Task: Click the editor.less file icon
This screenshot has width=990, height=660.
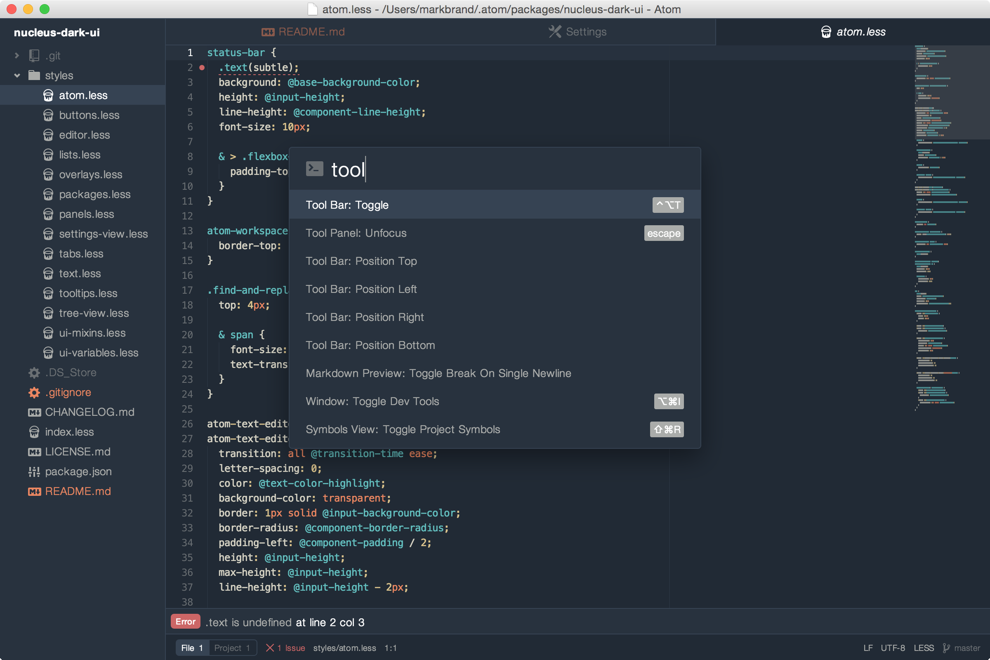Action: point(48,135)
